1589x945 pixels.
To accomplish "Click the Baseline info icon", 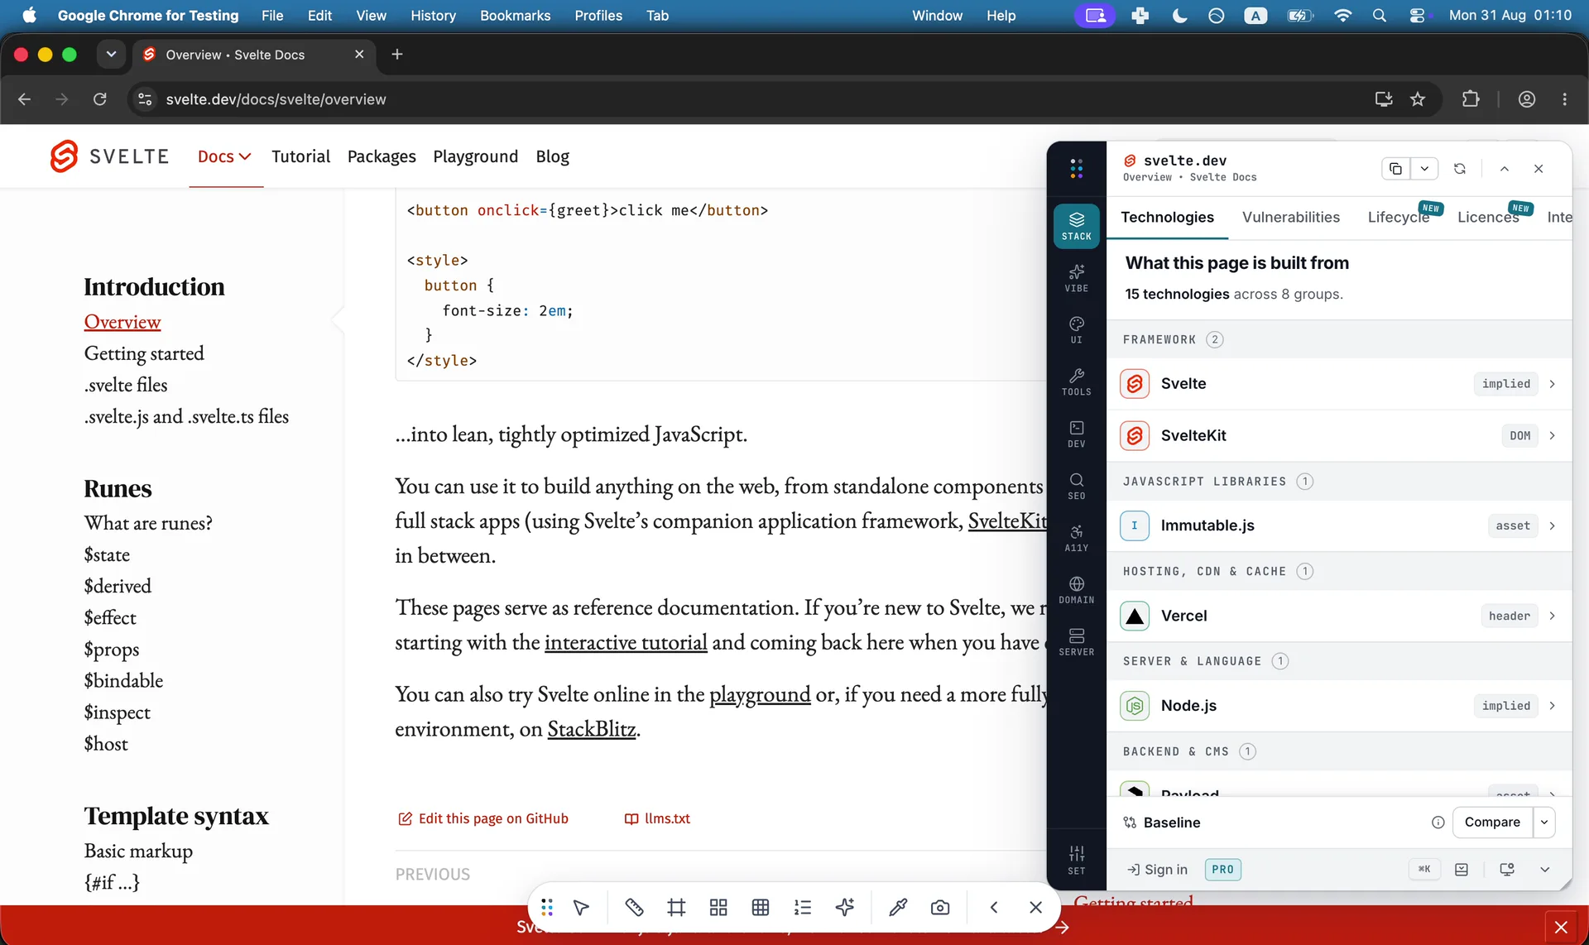I will [x=1438, y=823].
